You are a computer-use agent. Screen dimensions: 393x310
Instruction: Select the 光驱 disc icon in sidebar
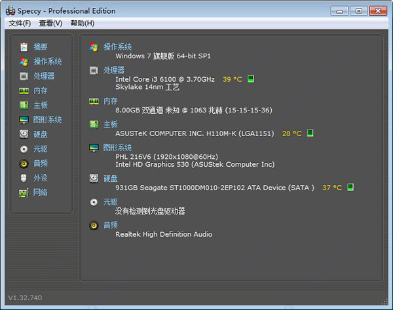[24, 149]
